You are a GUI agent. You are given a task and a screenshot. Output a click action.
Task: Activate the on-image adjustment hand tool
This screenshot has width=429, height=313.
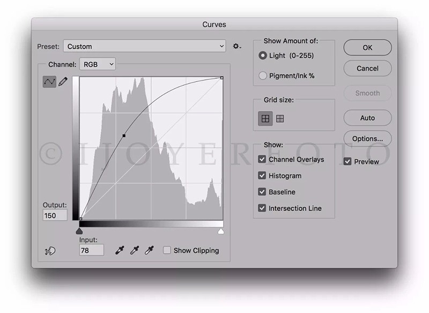point(50,251)
